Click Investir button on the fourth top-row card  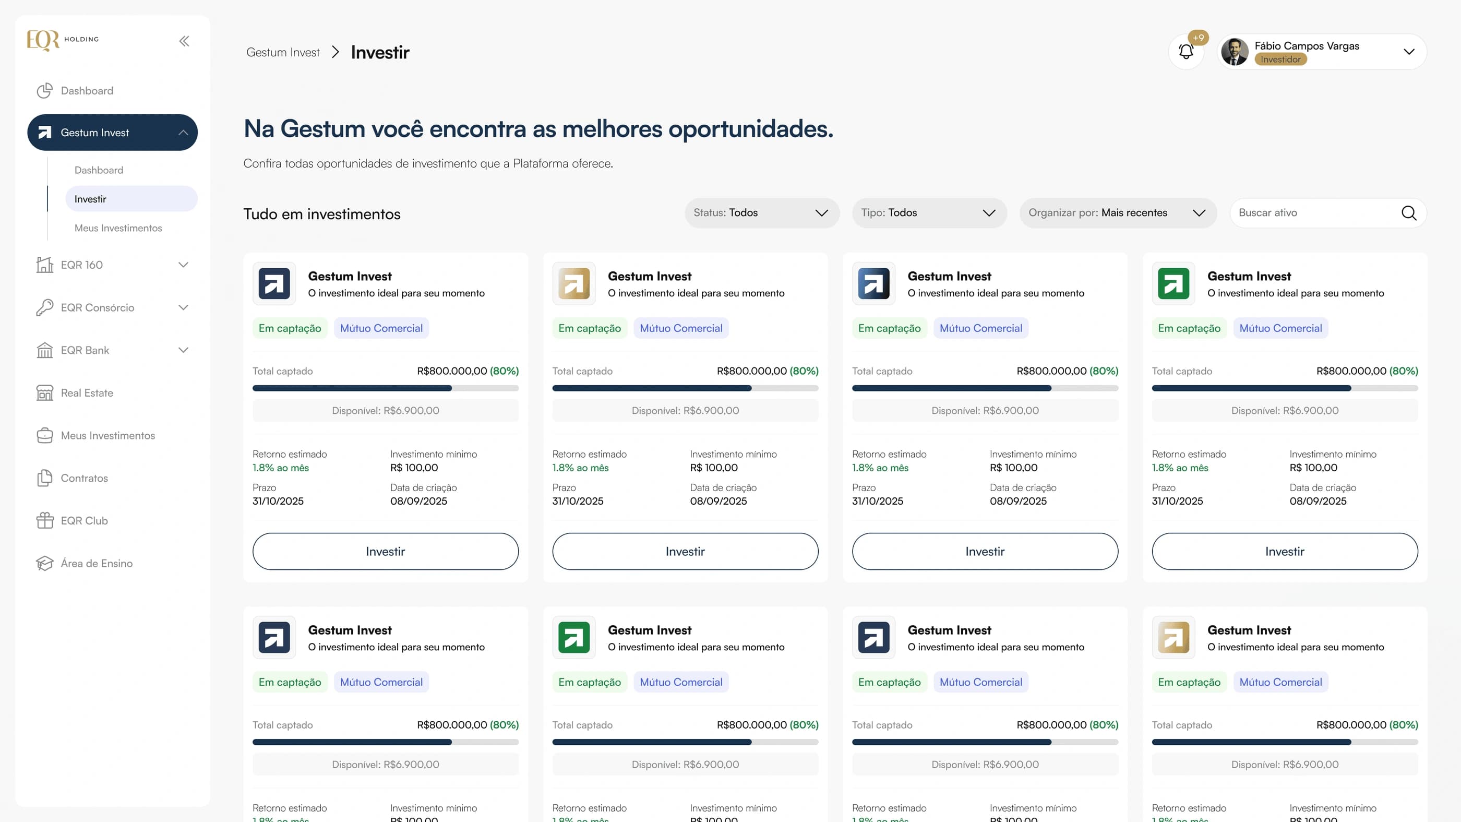pos(1285,552)
